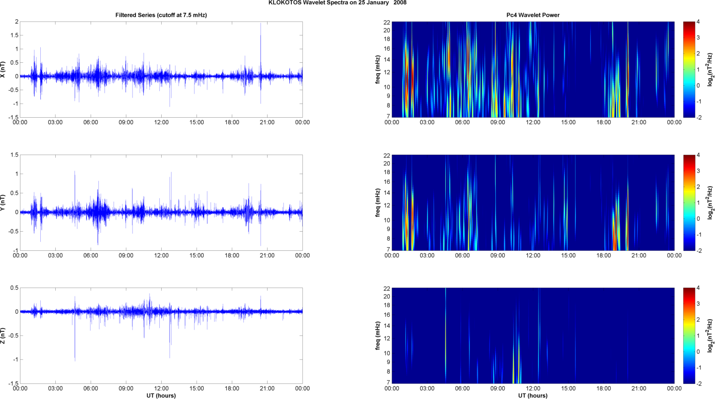
Task: Click the X (nT) axis label
Action: point(3,69)
